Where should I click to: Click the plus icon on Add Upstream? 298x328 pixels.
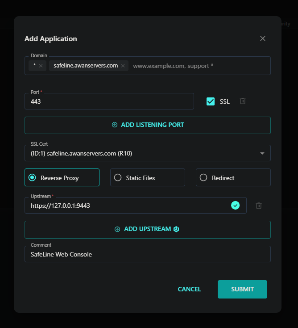click(117, 229)
